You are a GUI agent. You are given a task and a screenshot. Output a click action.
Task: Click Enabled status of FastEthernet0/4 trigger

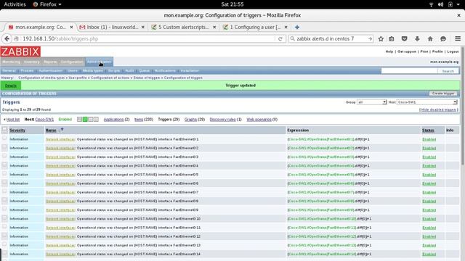click(429, 166)
